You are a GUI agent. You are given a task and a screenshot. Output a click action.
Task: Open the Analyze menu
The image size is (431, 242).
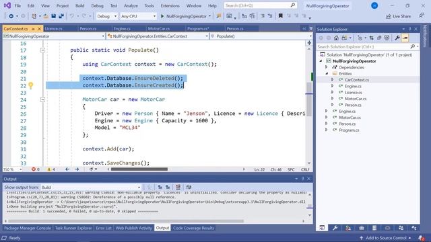(x=131, y=5)
